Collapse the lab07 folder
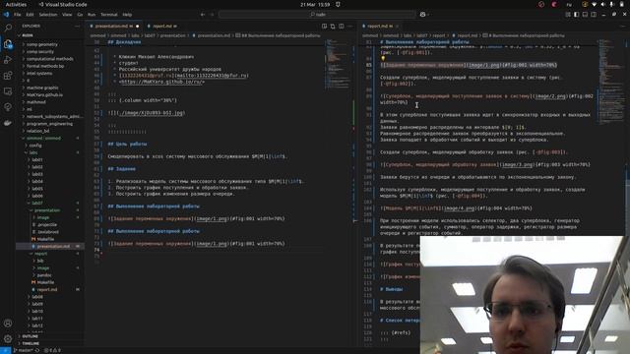630x354 pixels. (x=37, y=204)
